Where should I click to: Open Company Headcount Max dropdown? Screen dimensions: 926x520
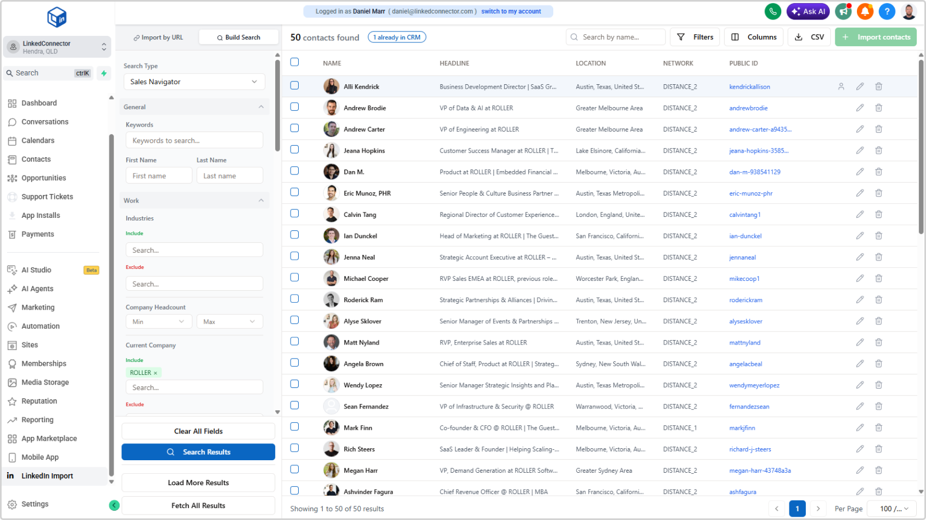(x=230, y=322)
